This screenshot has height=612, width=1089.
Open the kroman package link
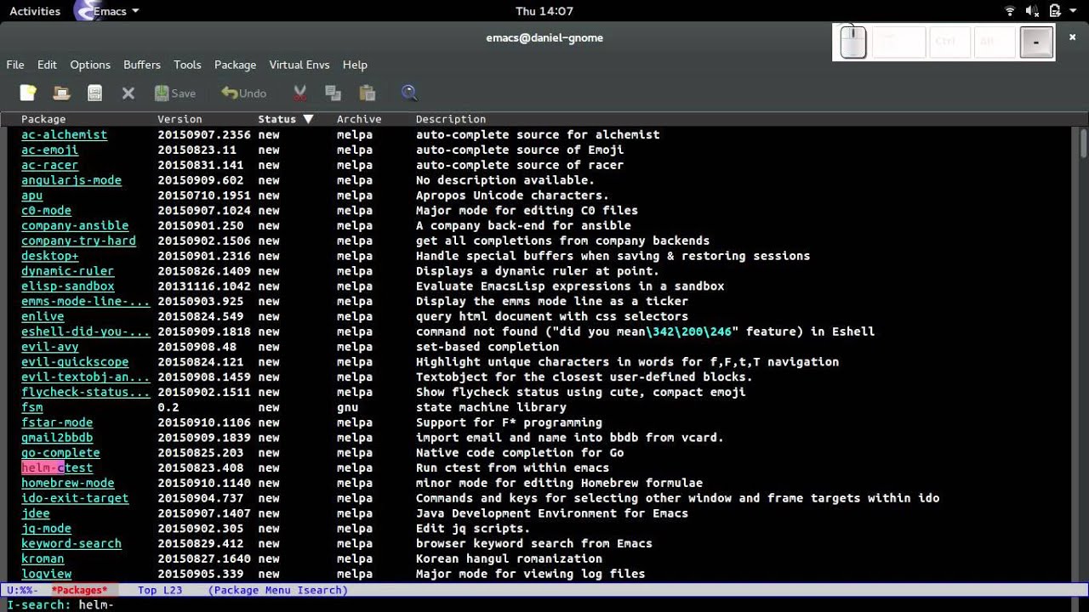pos(43,558)
